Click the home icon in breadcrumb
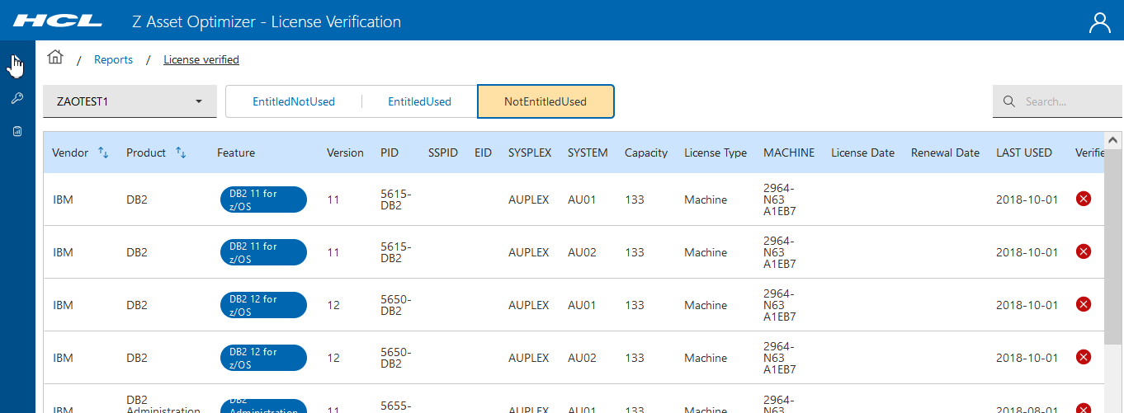Screen dimensions: 1124x413 pos(55,58)
